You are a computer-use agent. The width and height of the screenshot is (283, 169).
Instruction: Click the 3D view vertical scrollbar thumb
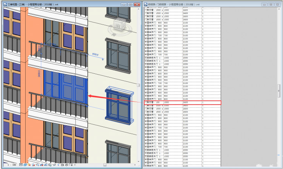(138, 85)
